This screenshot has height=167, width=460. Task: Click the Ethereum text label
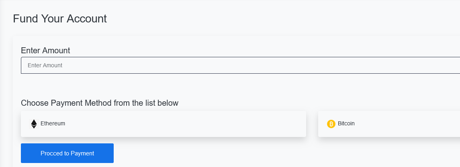click(x=53, y=123)
